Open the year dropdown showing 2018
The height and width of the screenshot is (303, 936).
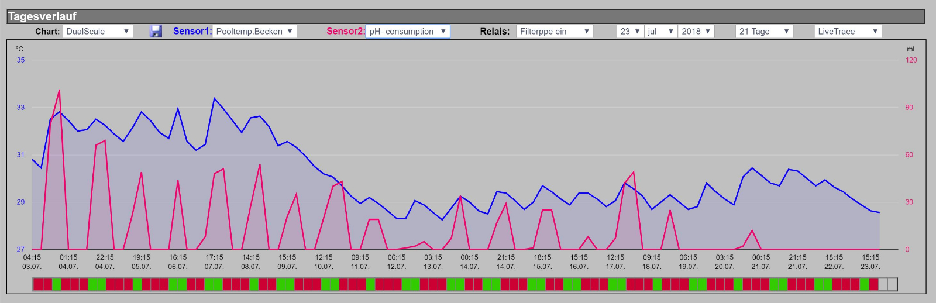pos(696,31)
